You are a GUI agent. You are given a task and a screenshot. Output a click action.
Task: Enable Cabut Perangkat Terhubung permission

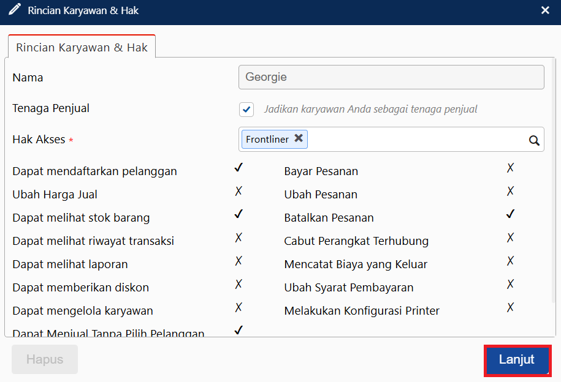click(x=510, y=238)
